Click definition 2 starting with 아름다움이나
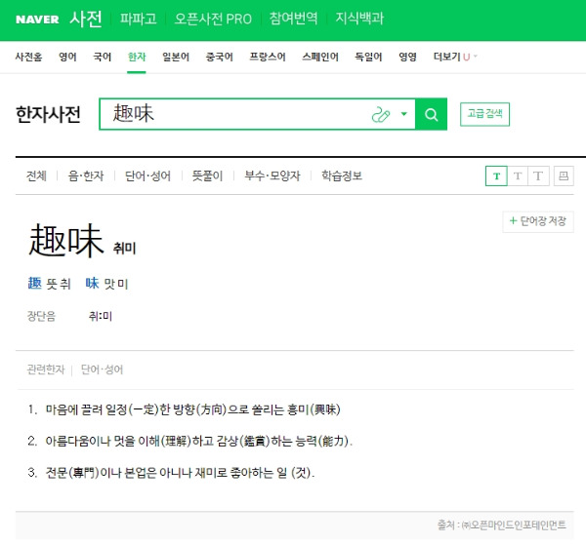 click(199, 442)
